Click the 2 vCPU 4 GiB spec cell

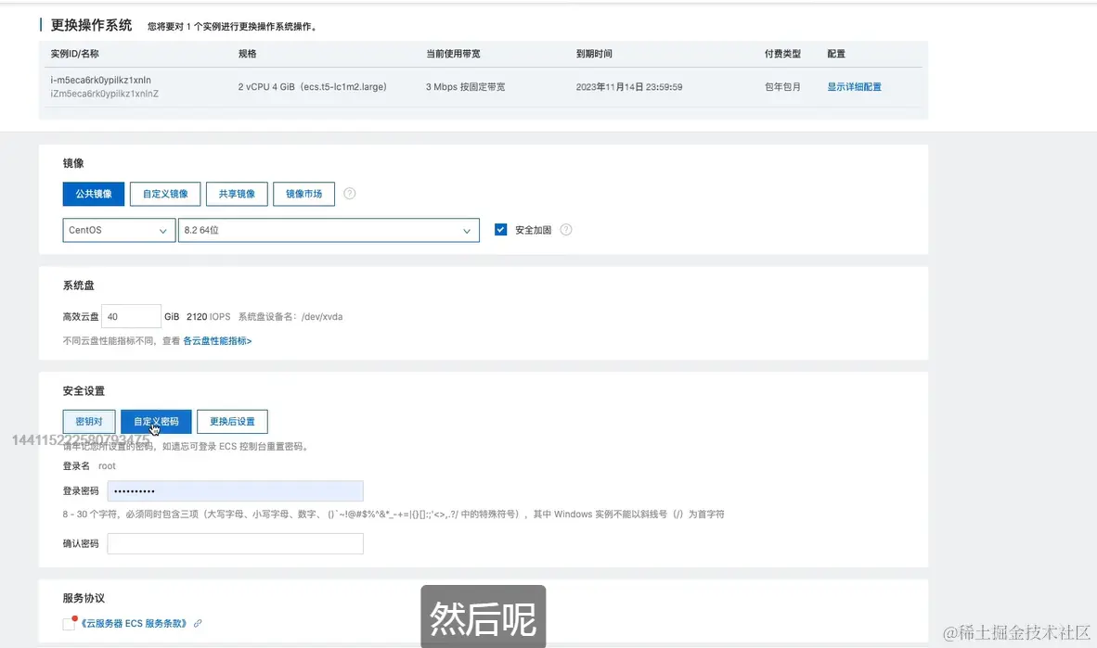(312, 87)
